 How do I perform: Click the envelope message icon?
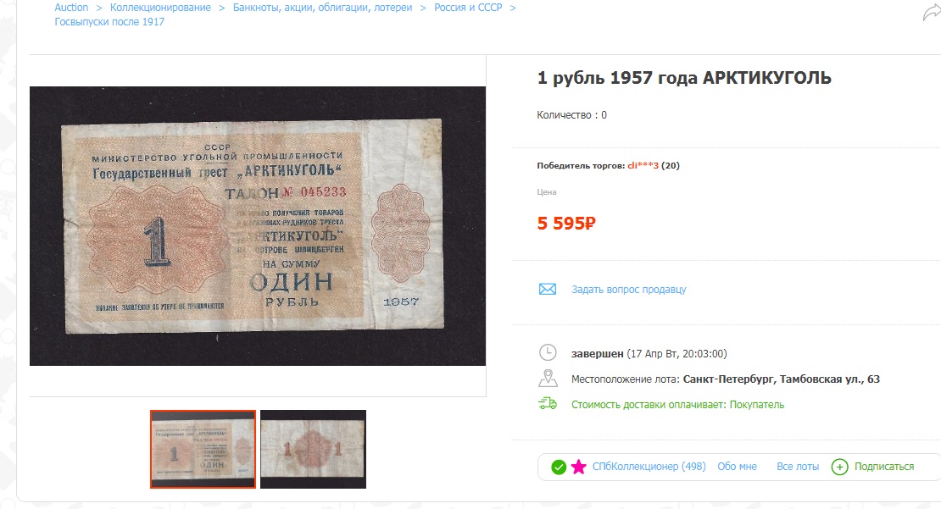pyautogui.click(x=548, y=289)
